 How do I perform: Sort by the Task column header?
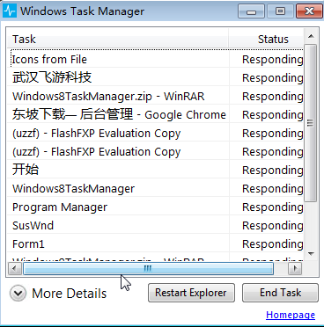(118, 39)
